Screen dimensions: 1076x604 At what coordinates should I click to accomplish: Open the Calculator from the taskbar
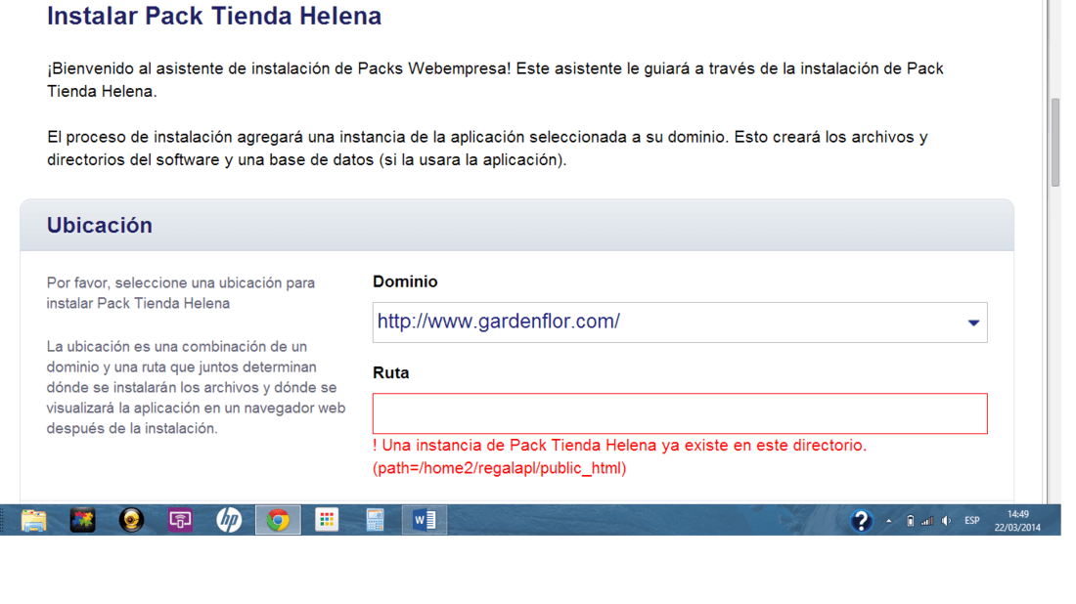pyautogui.click(x=375, y=520)
